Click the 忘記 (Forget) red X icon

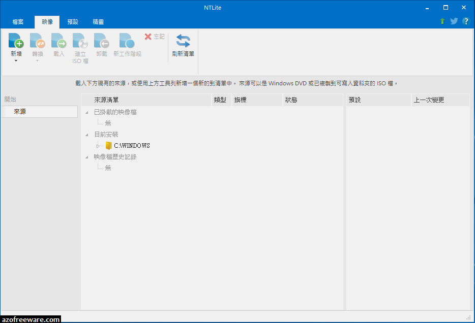tap(148, 37)
